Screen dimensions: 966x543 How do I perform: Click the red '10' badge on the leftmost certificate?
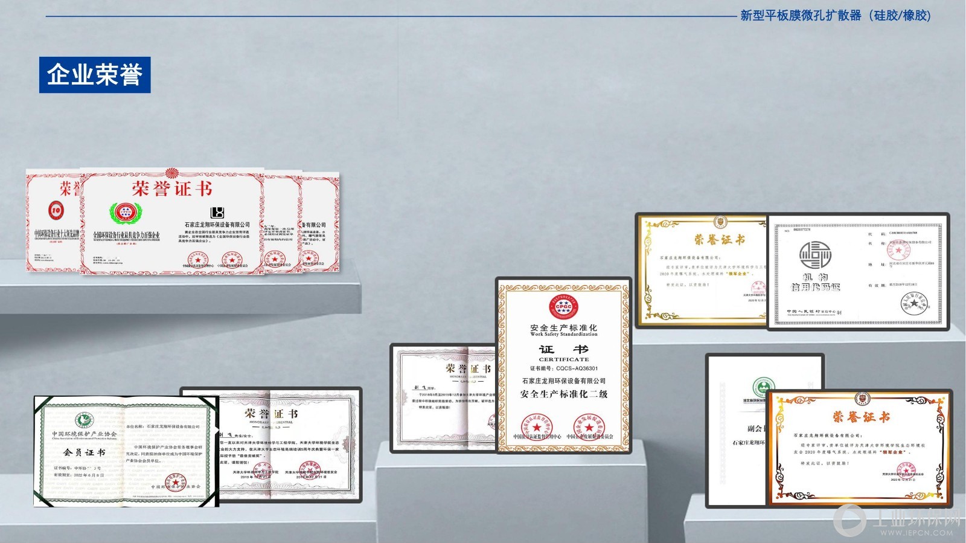[56, 210]
